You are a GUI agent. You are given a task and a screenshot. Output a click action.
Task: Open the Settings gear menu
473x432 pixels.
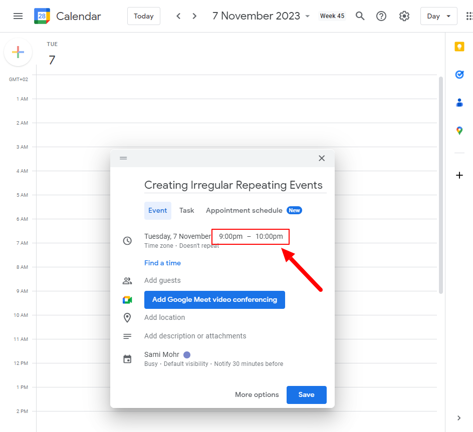404,16
